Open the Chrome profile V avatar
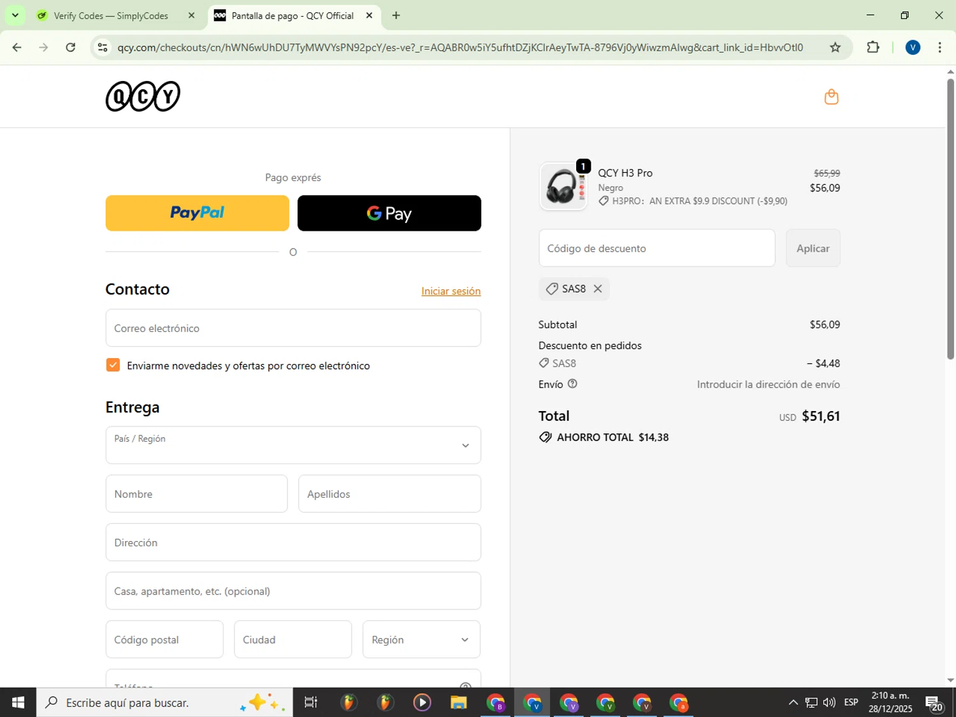The width and height of the screenshot is (956, 717). pyautogui.click(x=913, y=47)
